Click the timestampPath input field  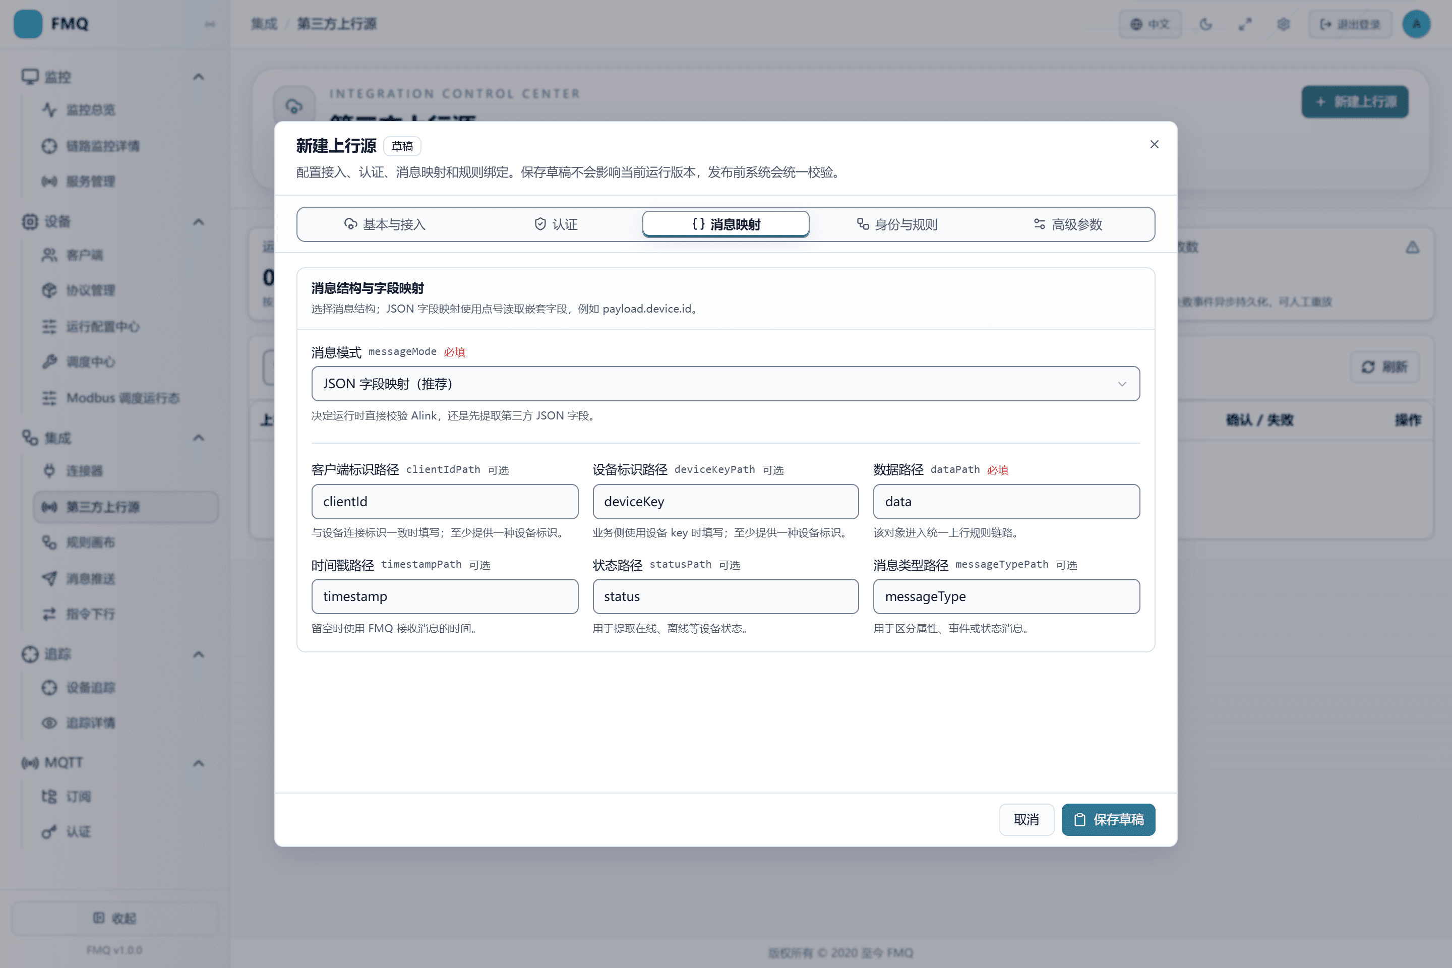[x=445, y=596]
